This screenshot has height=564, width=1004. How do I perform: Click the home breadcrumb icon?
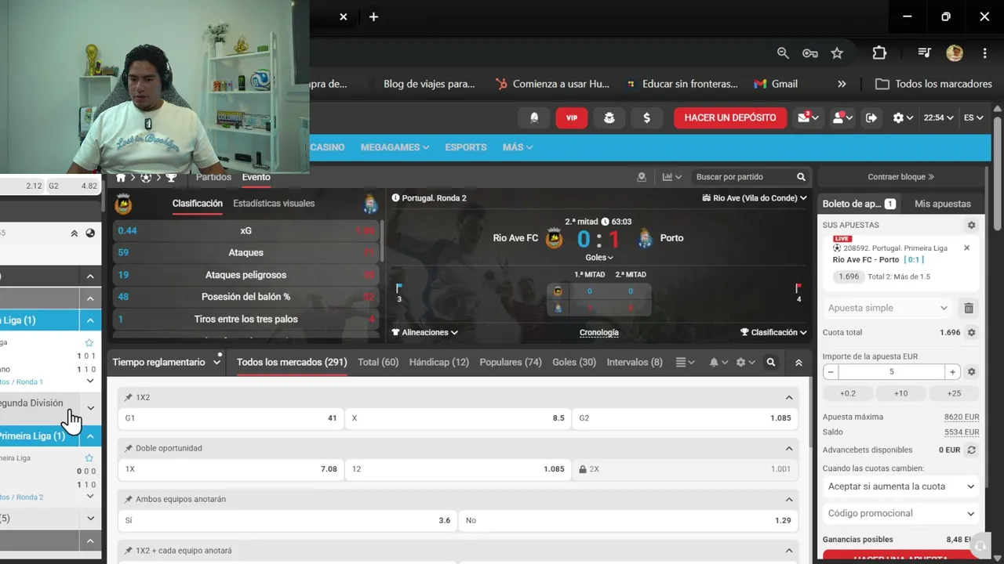(121, 177)
